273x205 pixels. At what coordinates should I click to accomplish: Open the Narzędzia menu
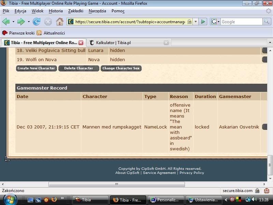coord(97,11)
